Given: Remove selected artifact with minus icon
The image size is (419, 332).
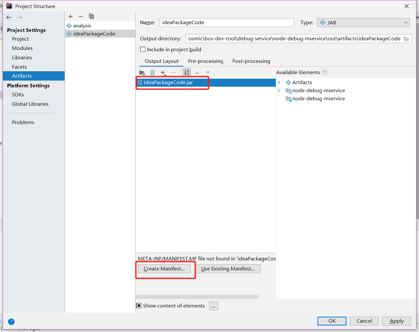Looking at the screenshot, I should pos(81,16).
